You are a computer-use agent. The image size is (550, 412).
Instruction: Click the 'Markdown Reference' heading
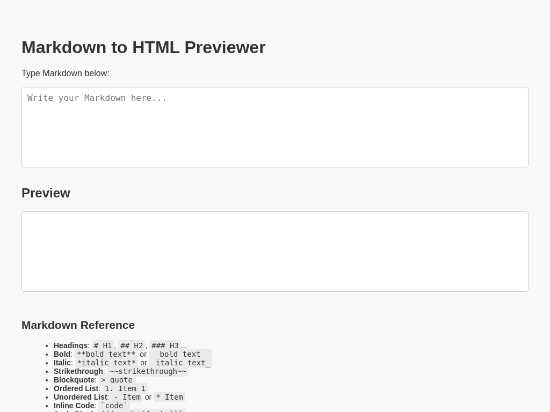tap(78, 325)
